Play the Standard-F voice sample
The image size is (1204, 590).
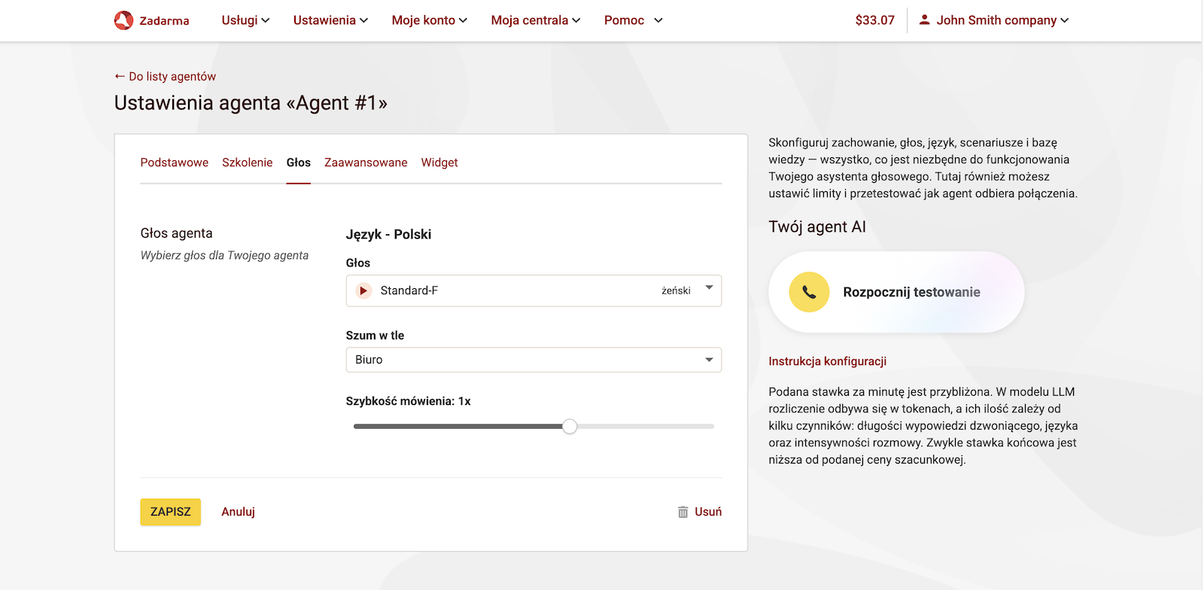pyautogui.click(x=363, y=290)
